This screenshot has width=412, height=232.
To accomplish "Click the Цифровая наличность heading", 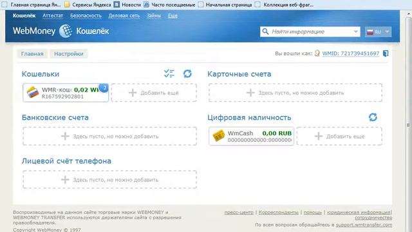I will [x=249, y=117].
